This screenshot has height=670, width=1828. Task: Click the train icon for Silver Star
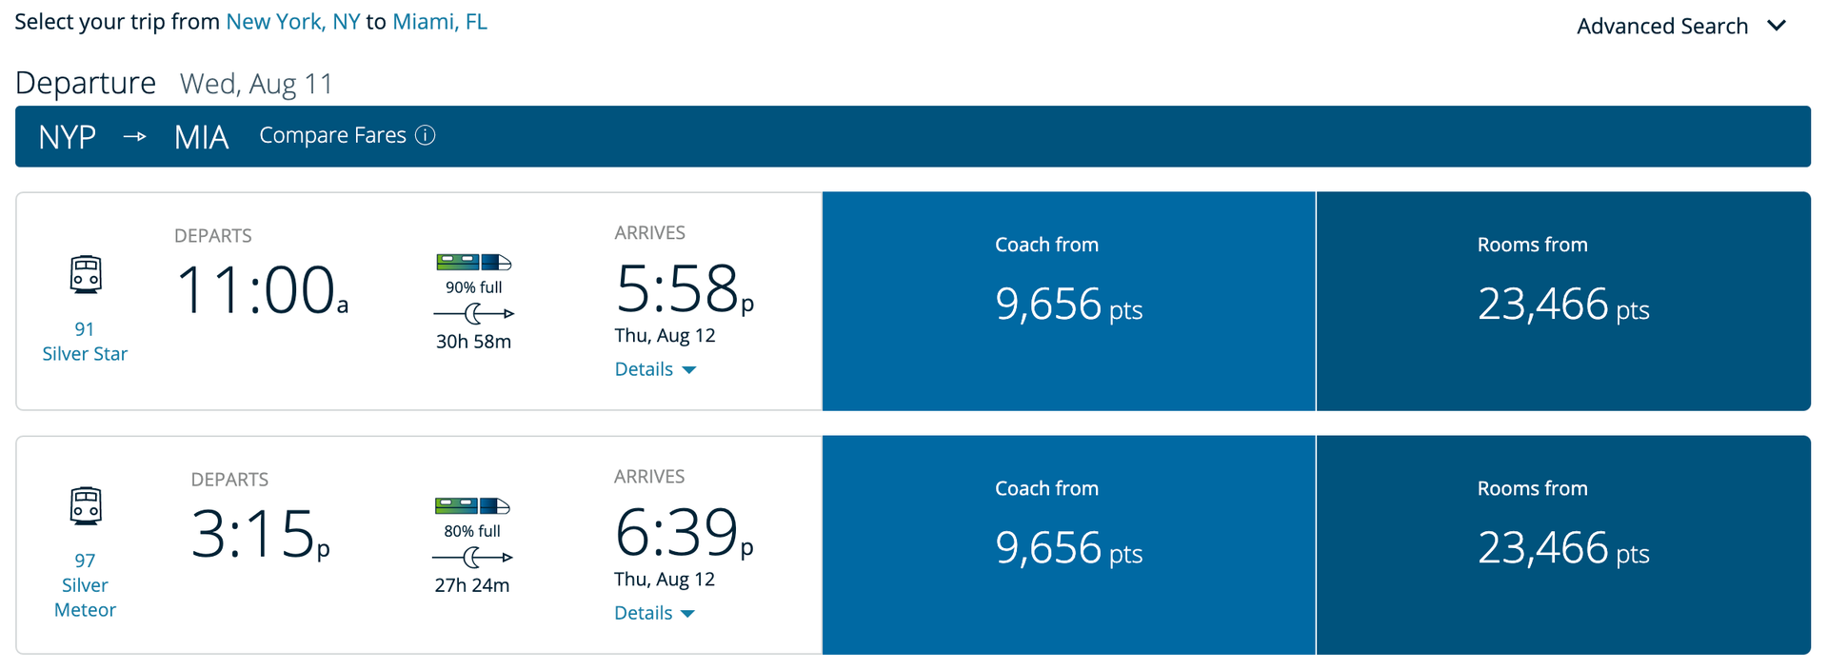click(85, 275)
